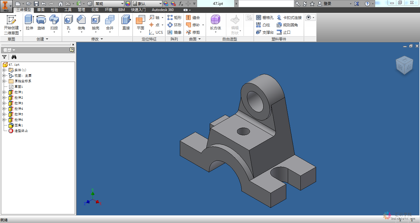Expand the 曲面 panel dropdown
The width and height of the screenshot is (420, 223).
point(195,39)
